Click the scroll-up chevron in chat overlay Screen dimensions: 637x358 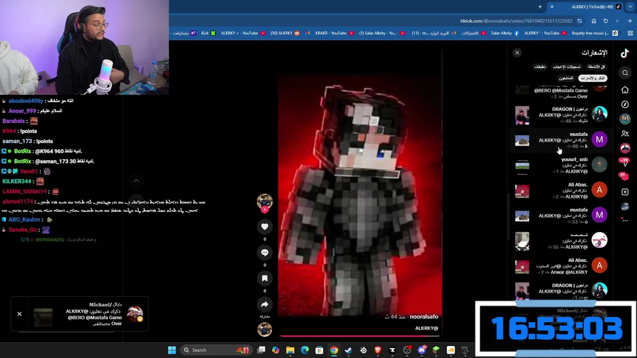click(136, 180)
